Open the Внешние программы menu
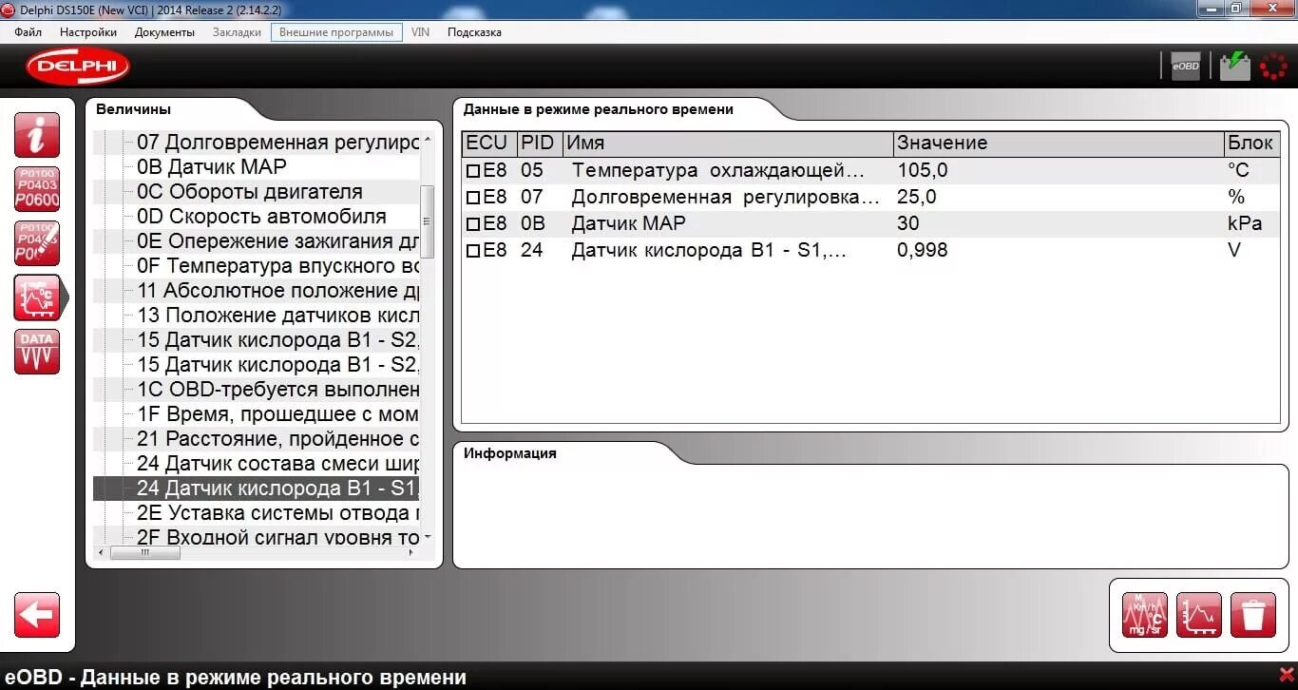Screen dimensions: 1298x690 (336, 32)
